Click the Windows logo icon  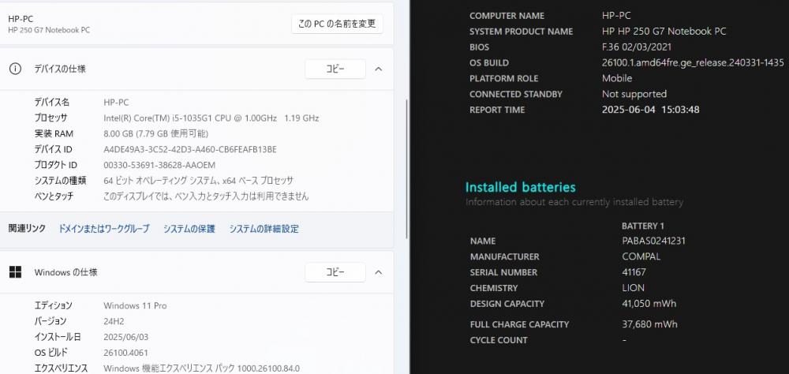[x=15, y=272]
